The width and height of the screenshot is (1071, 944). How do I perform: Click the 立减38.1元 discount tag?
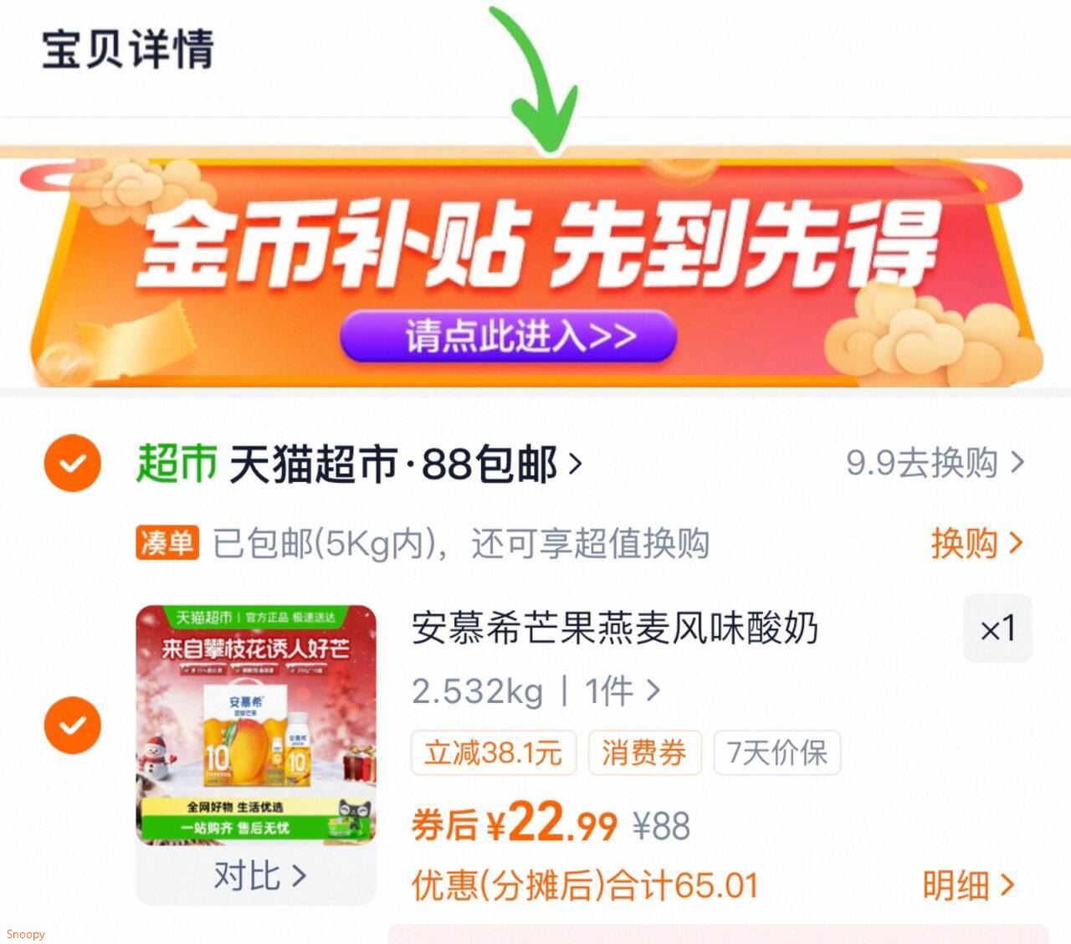pos(493,752)
